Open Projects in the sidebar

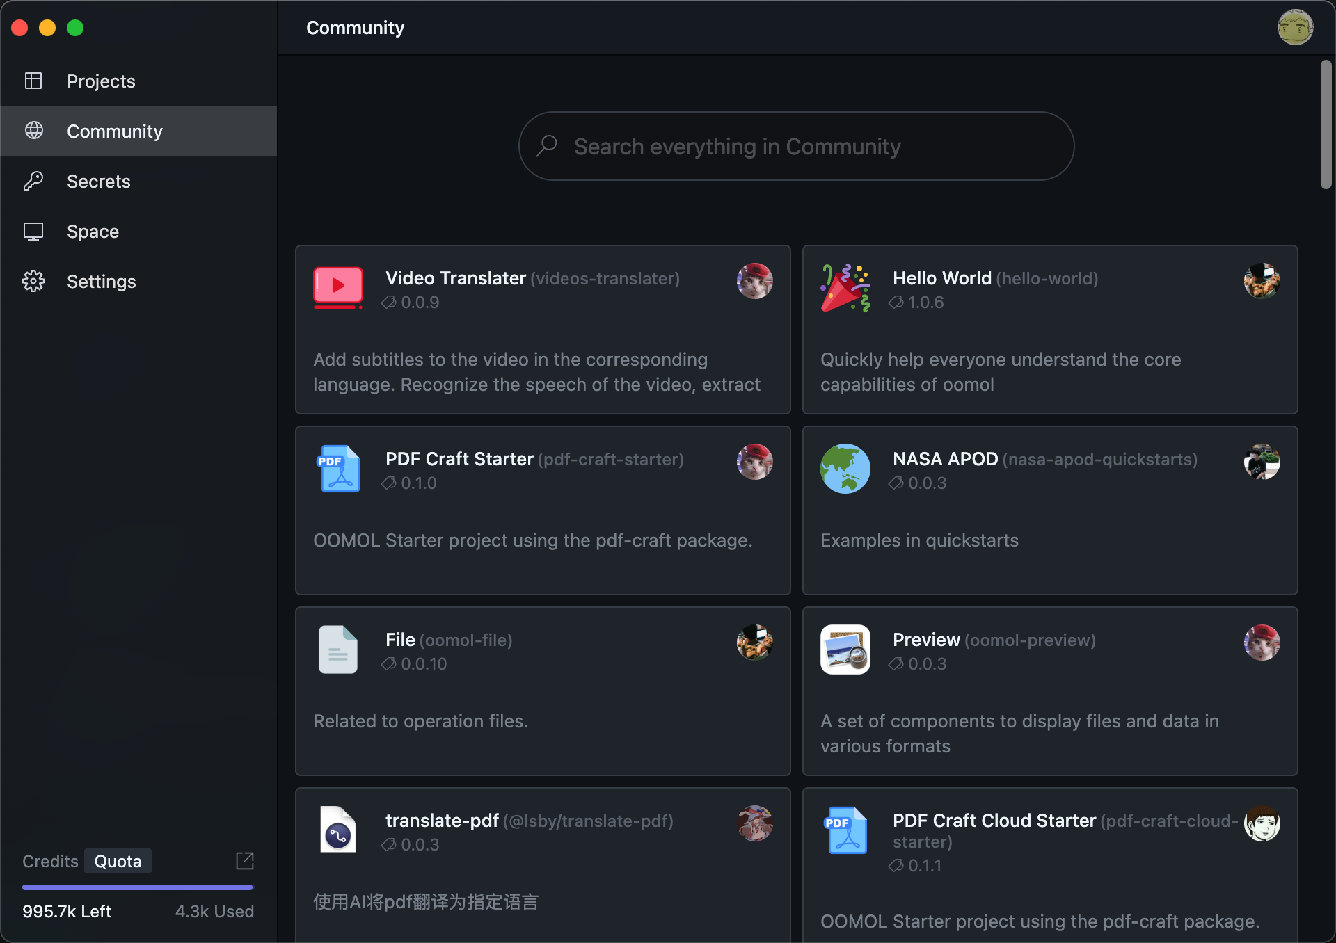101,81
